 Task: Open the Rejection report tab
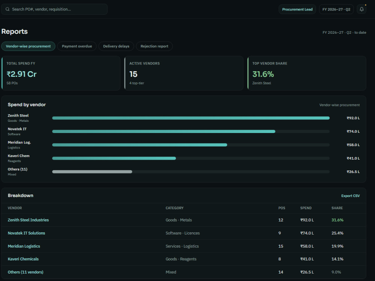tap(154, 46)
